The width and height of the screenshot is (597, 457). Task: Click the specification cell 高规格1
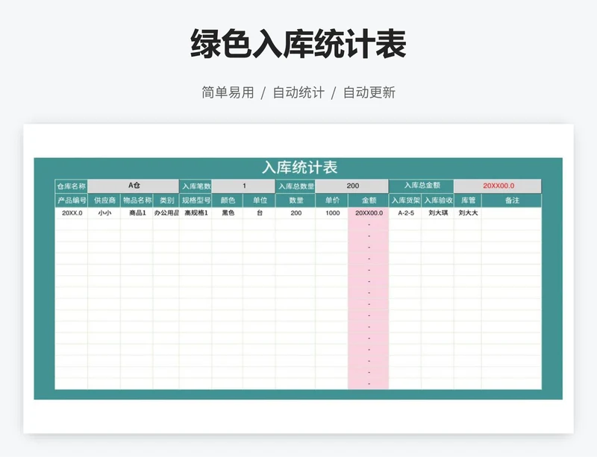coord(196,213)
